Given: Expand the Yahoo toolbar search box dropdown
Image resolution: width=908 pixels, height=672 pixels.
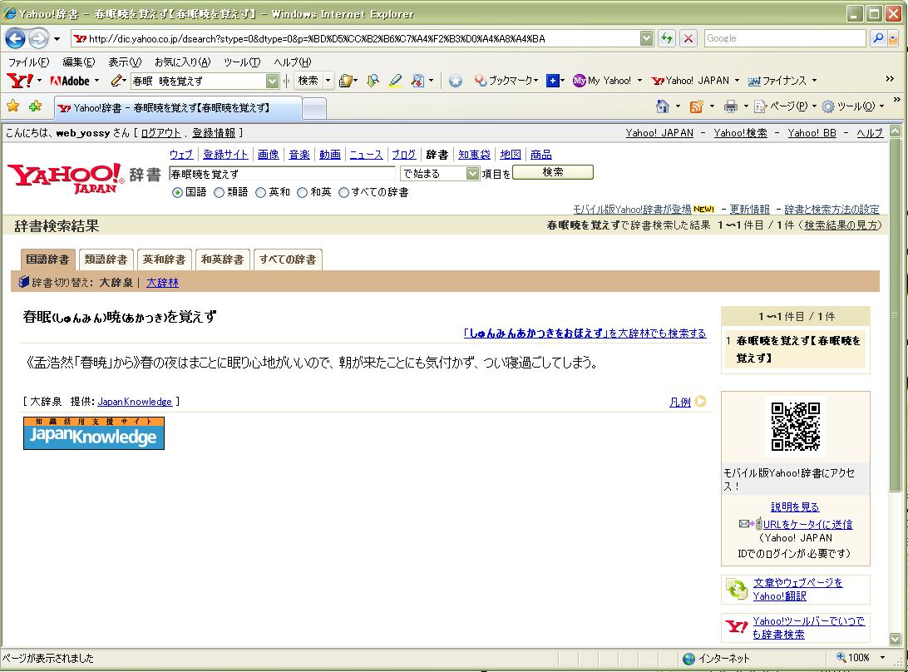Looking at the screenshot, I should pyautogui.click(x=272, y=82).
